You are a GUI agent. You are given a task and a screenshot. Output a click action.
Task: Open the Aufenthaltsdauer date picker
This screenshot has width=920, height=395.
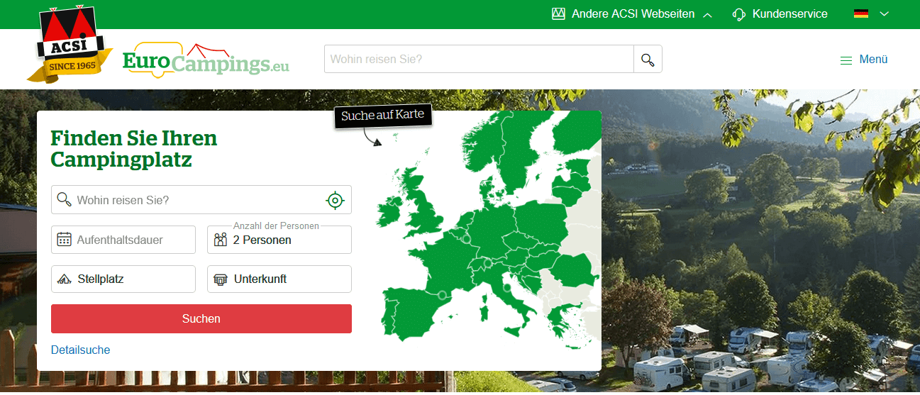pyautogui.click(x=123, y=240)
